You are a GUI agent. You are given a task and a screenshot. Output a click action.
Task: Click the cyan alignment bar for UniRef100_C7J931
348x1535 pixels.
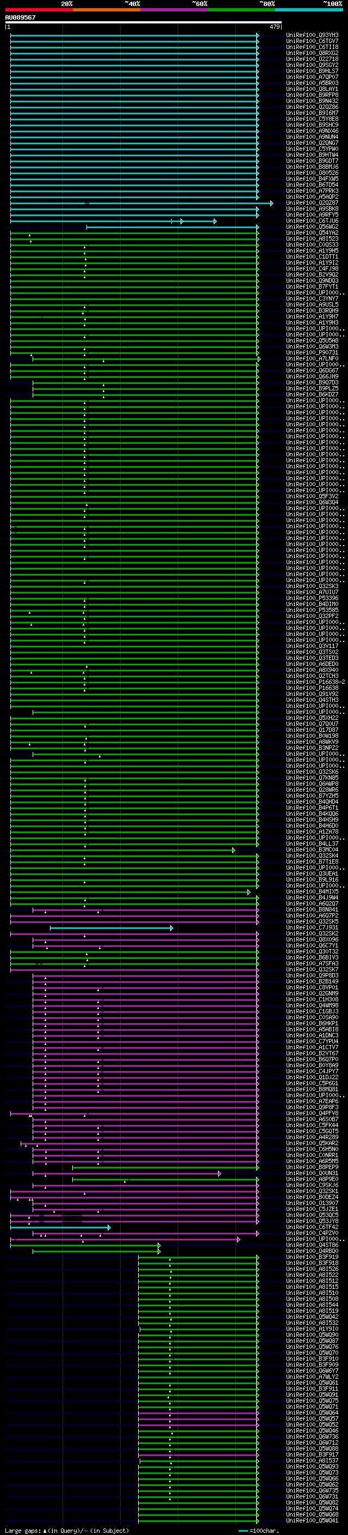point(112,928)
